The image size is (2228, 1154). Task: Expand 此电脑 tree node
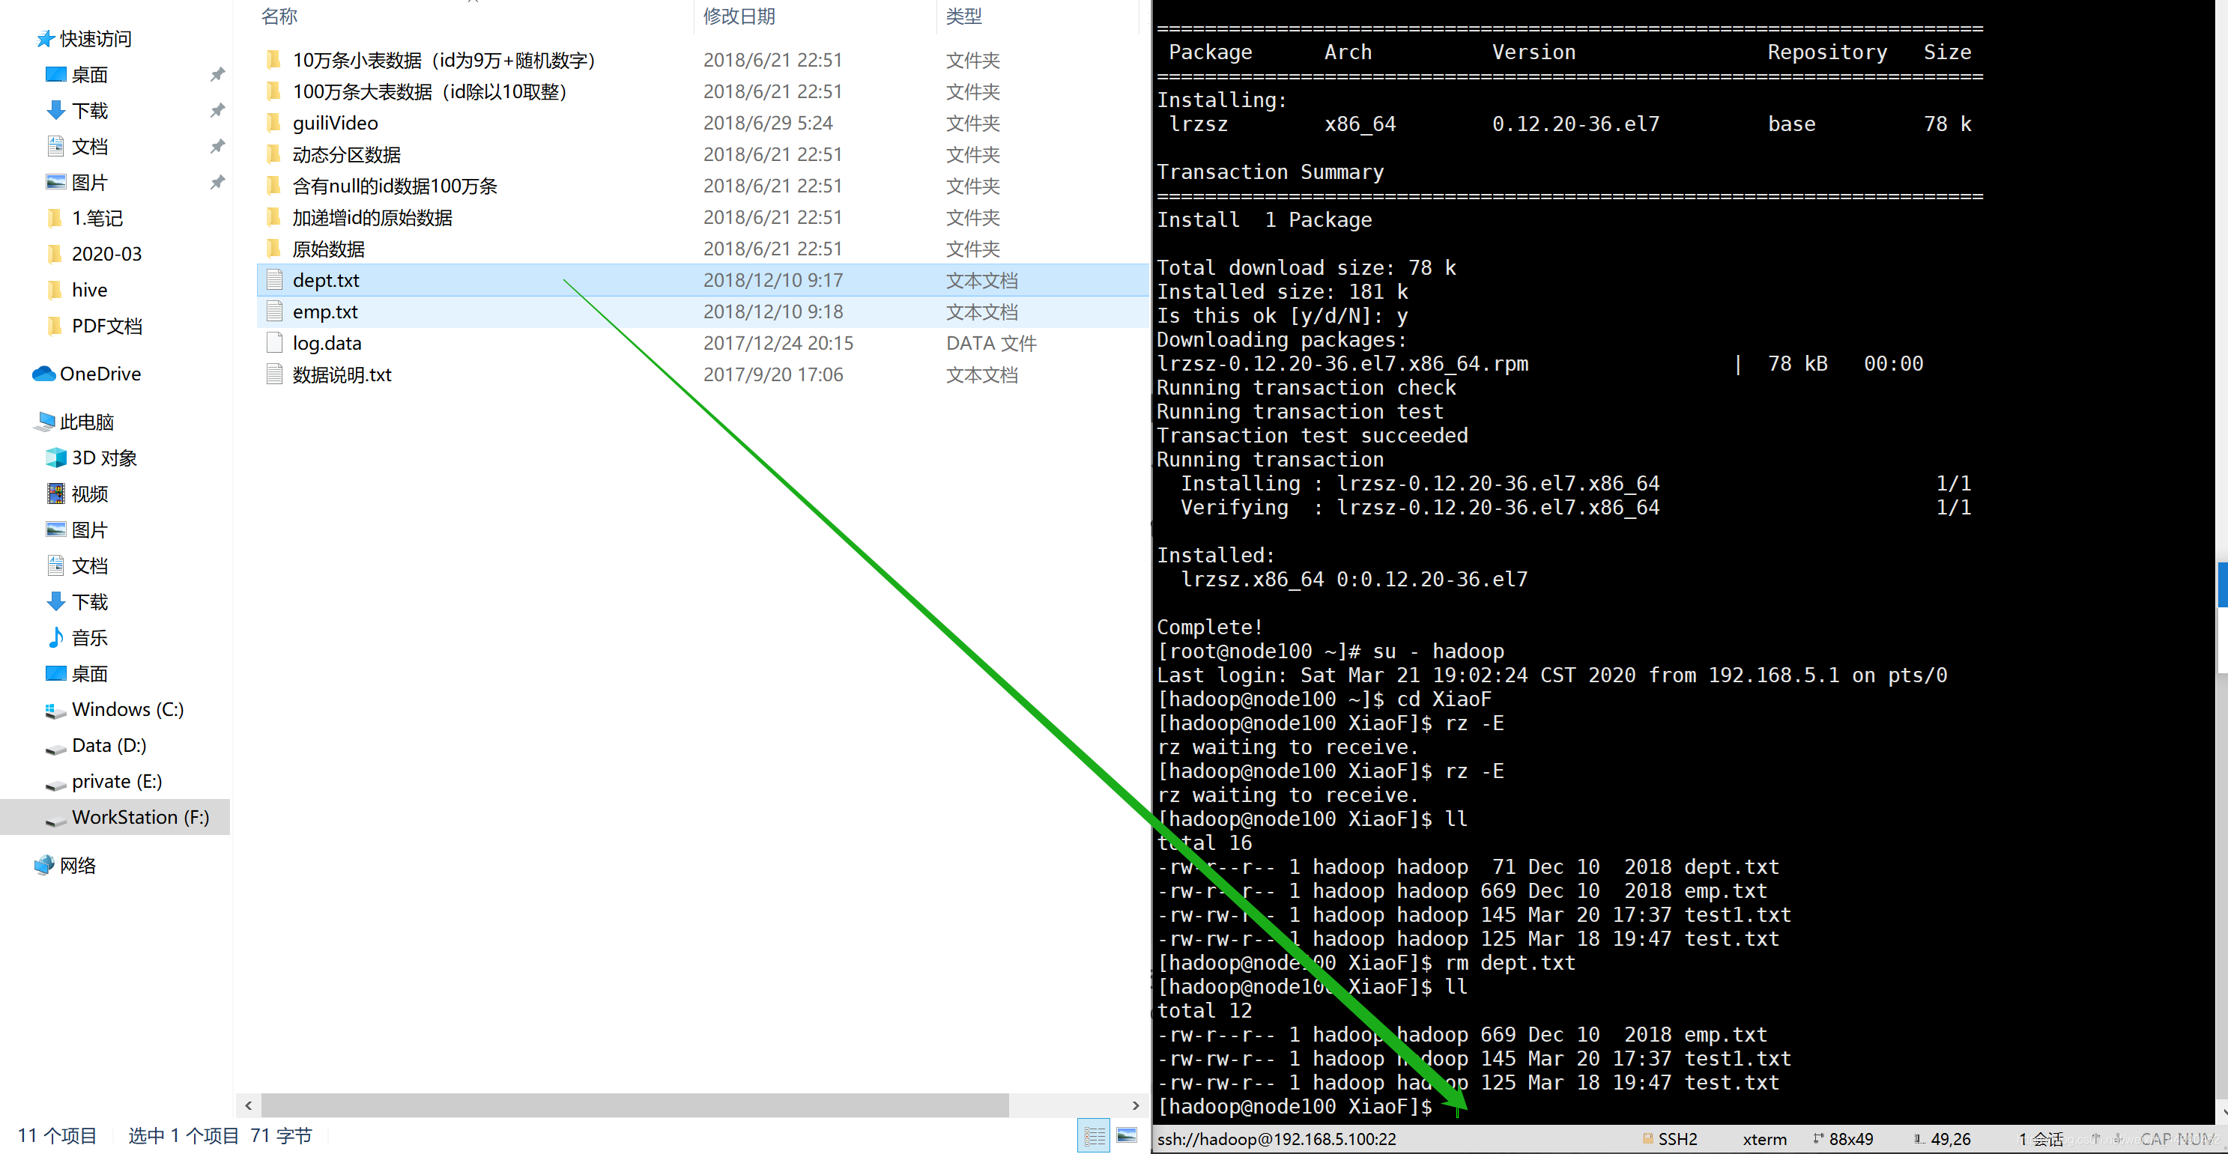pos(86,421)
